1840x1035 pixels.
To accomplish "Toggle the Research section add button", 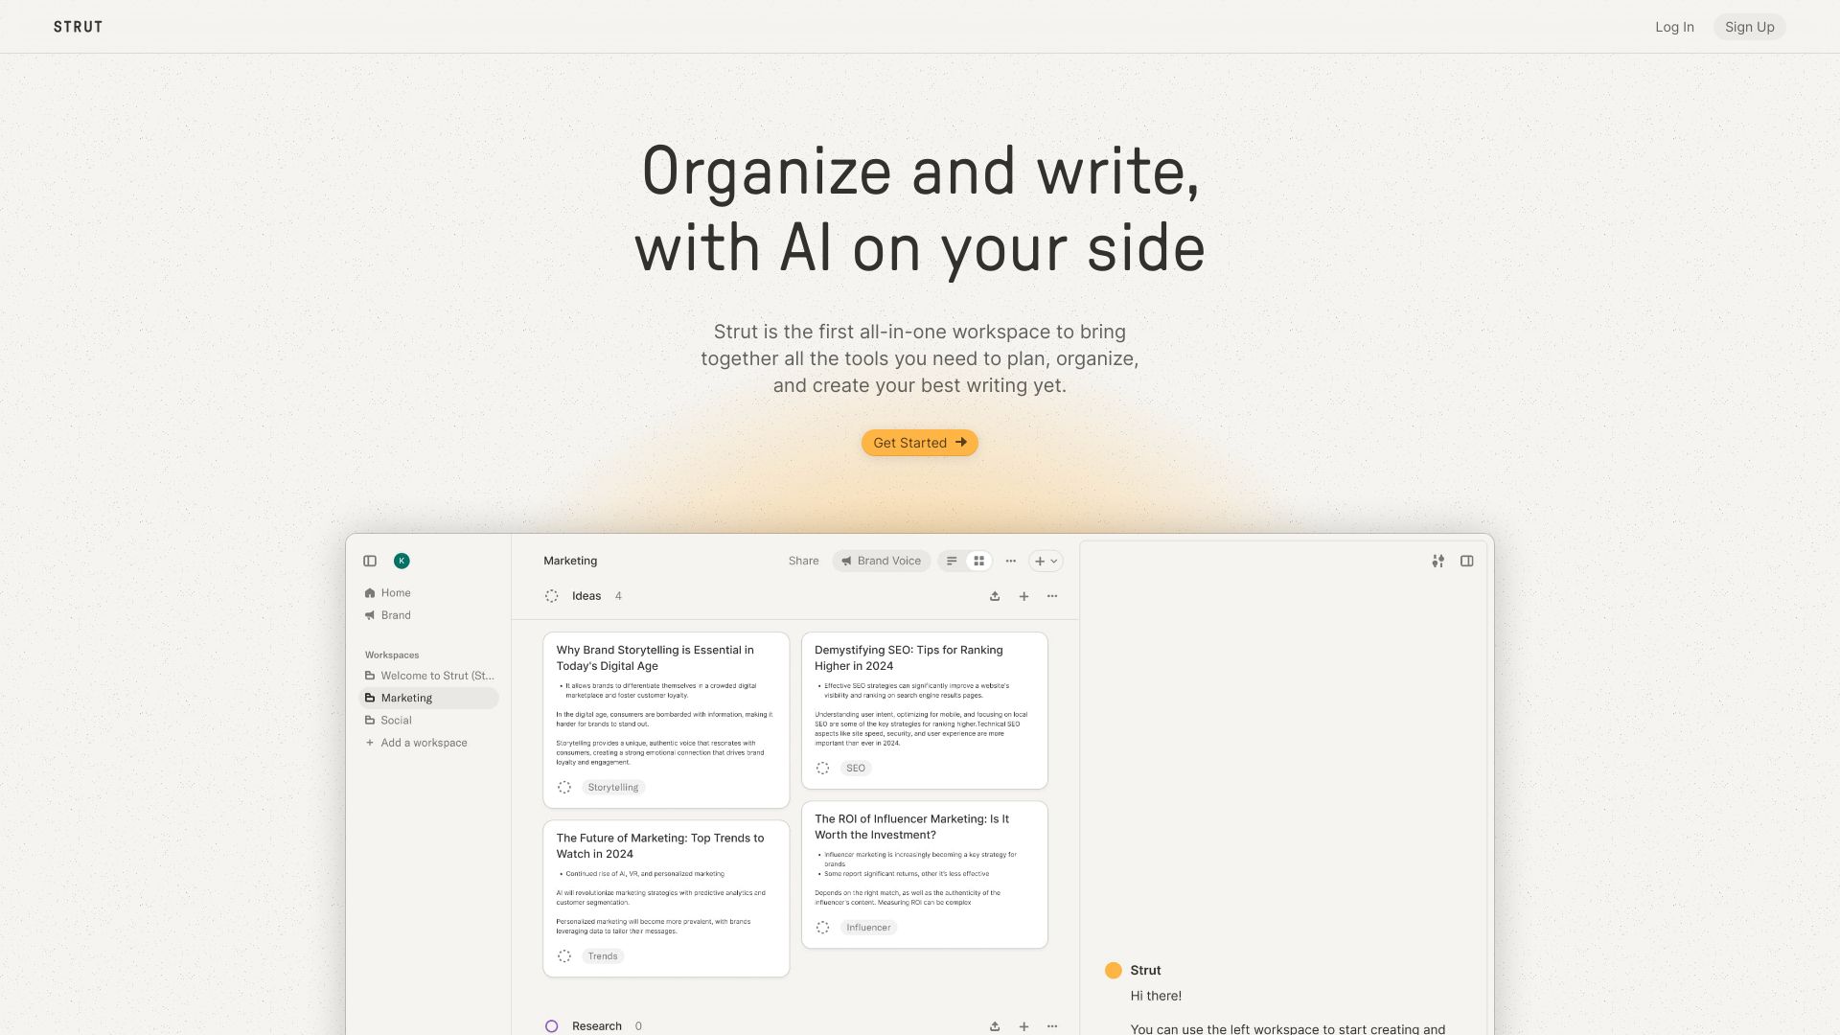I will click(1023, 1024).
